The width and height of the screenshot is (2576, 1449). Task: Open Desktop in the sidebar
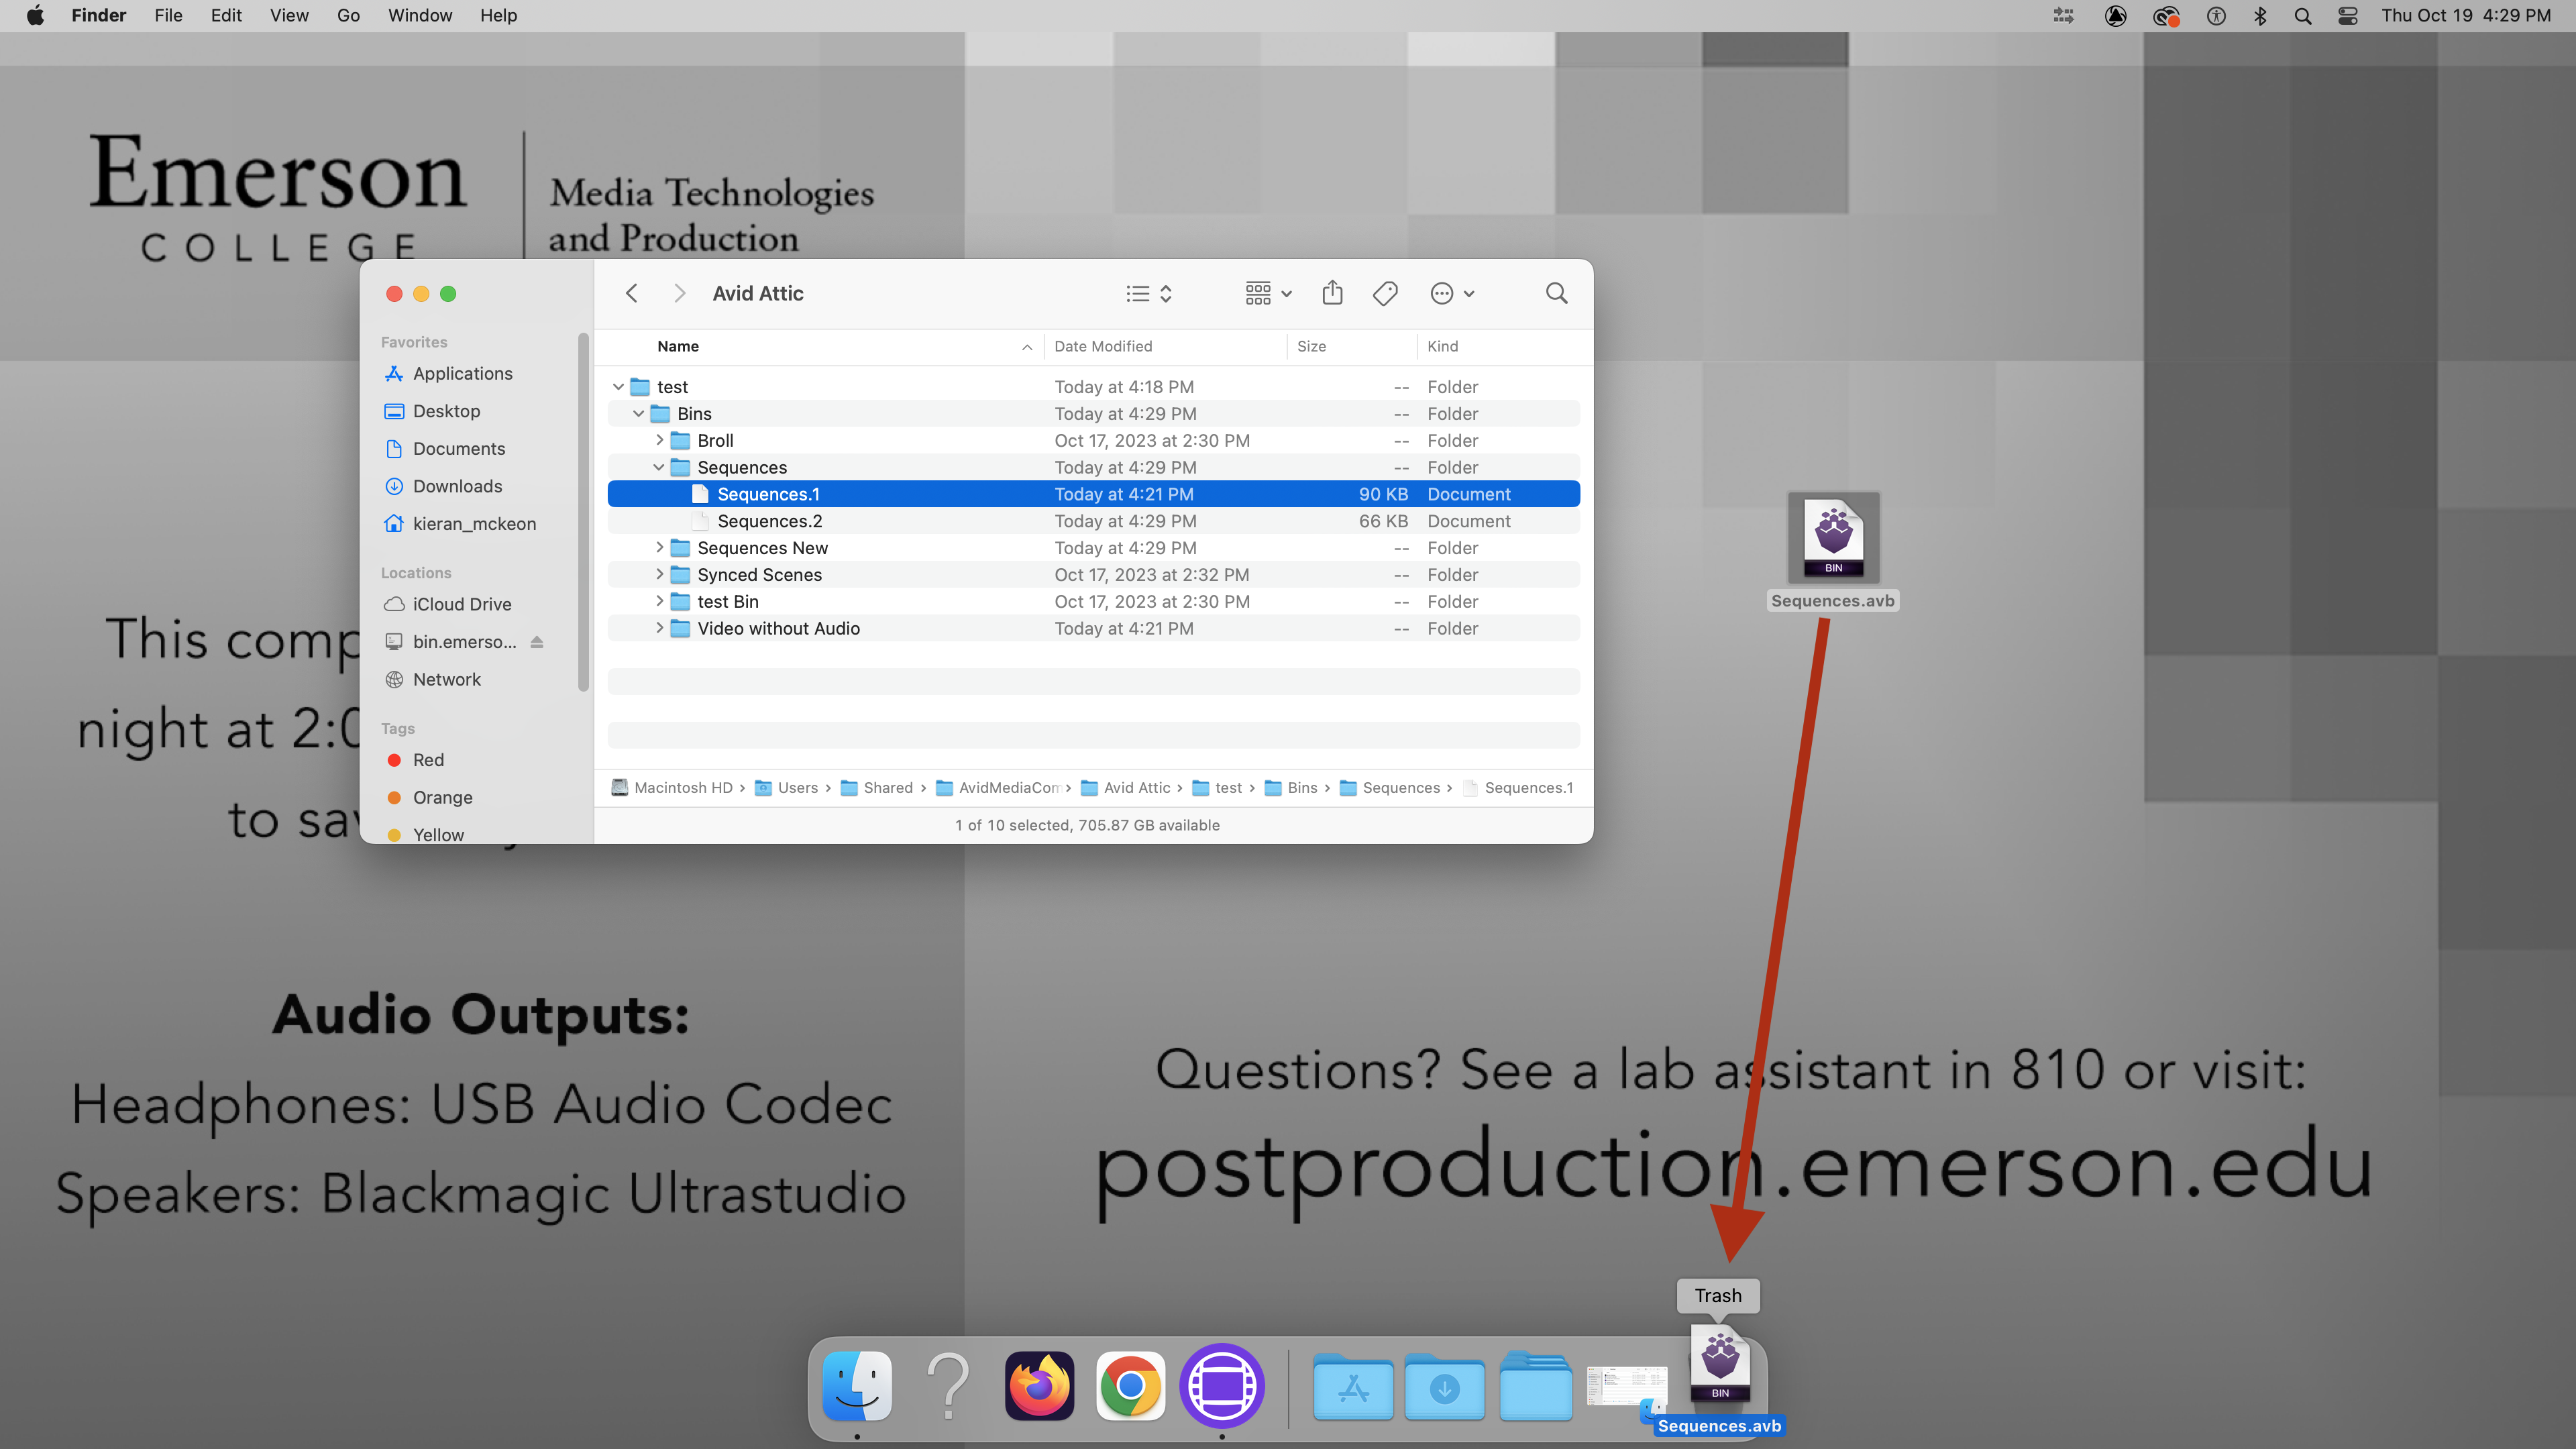coord(446,411)
